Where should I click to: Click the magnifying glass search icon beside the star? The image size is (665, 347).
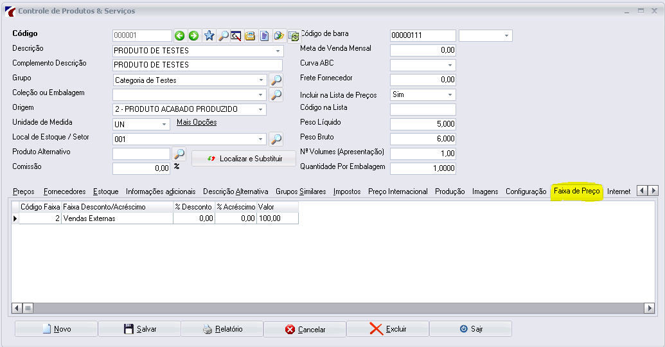223,35
